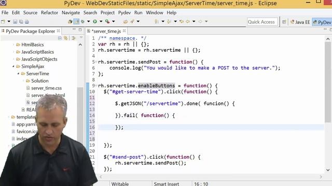
Task: Click the Open Perspective icon
Action: (284, 22)
